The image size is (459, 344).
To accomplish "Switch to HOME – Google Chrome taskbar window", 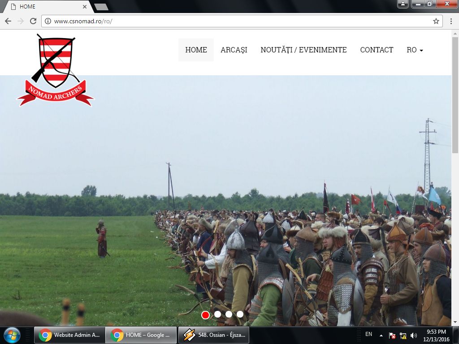I will tap(141, 335).
